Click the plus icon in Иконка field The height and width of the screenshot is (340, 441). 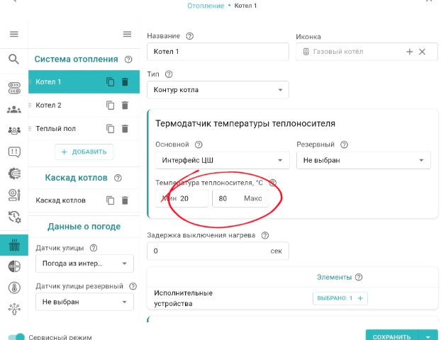coord(409,52)
